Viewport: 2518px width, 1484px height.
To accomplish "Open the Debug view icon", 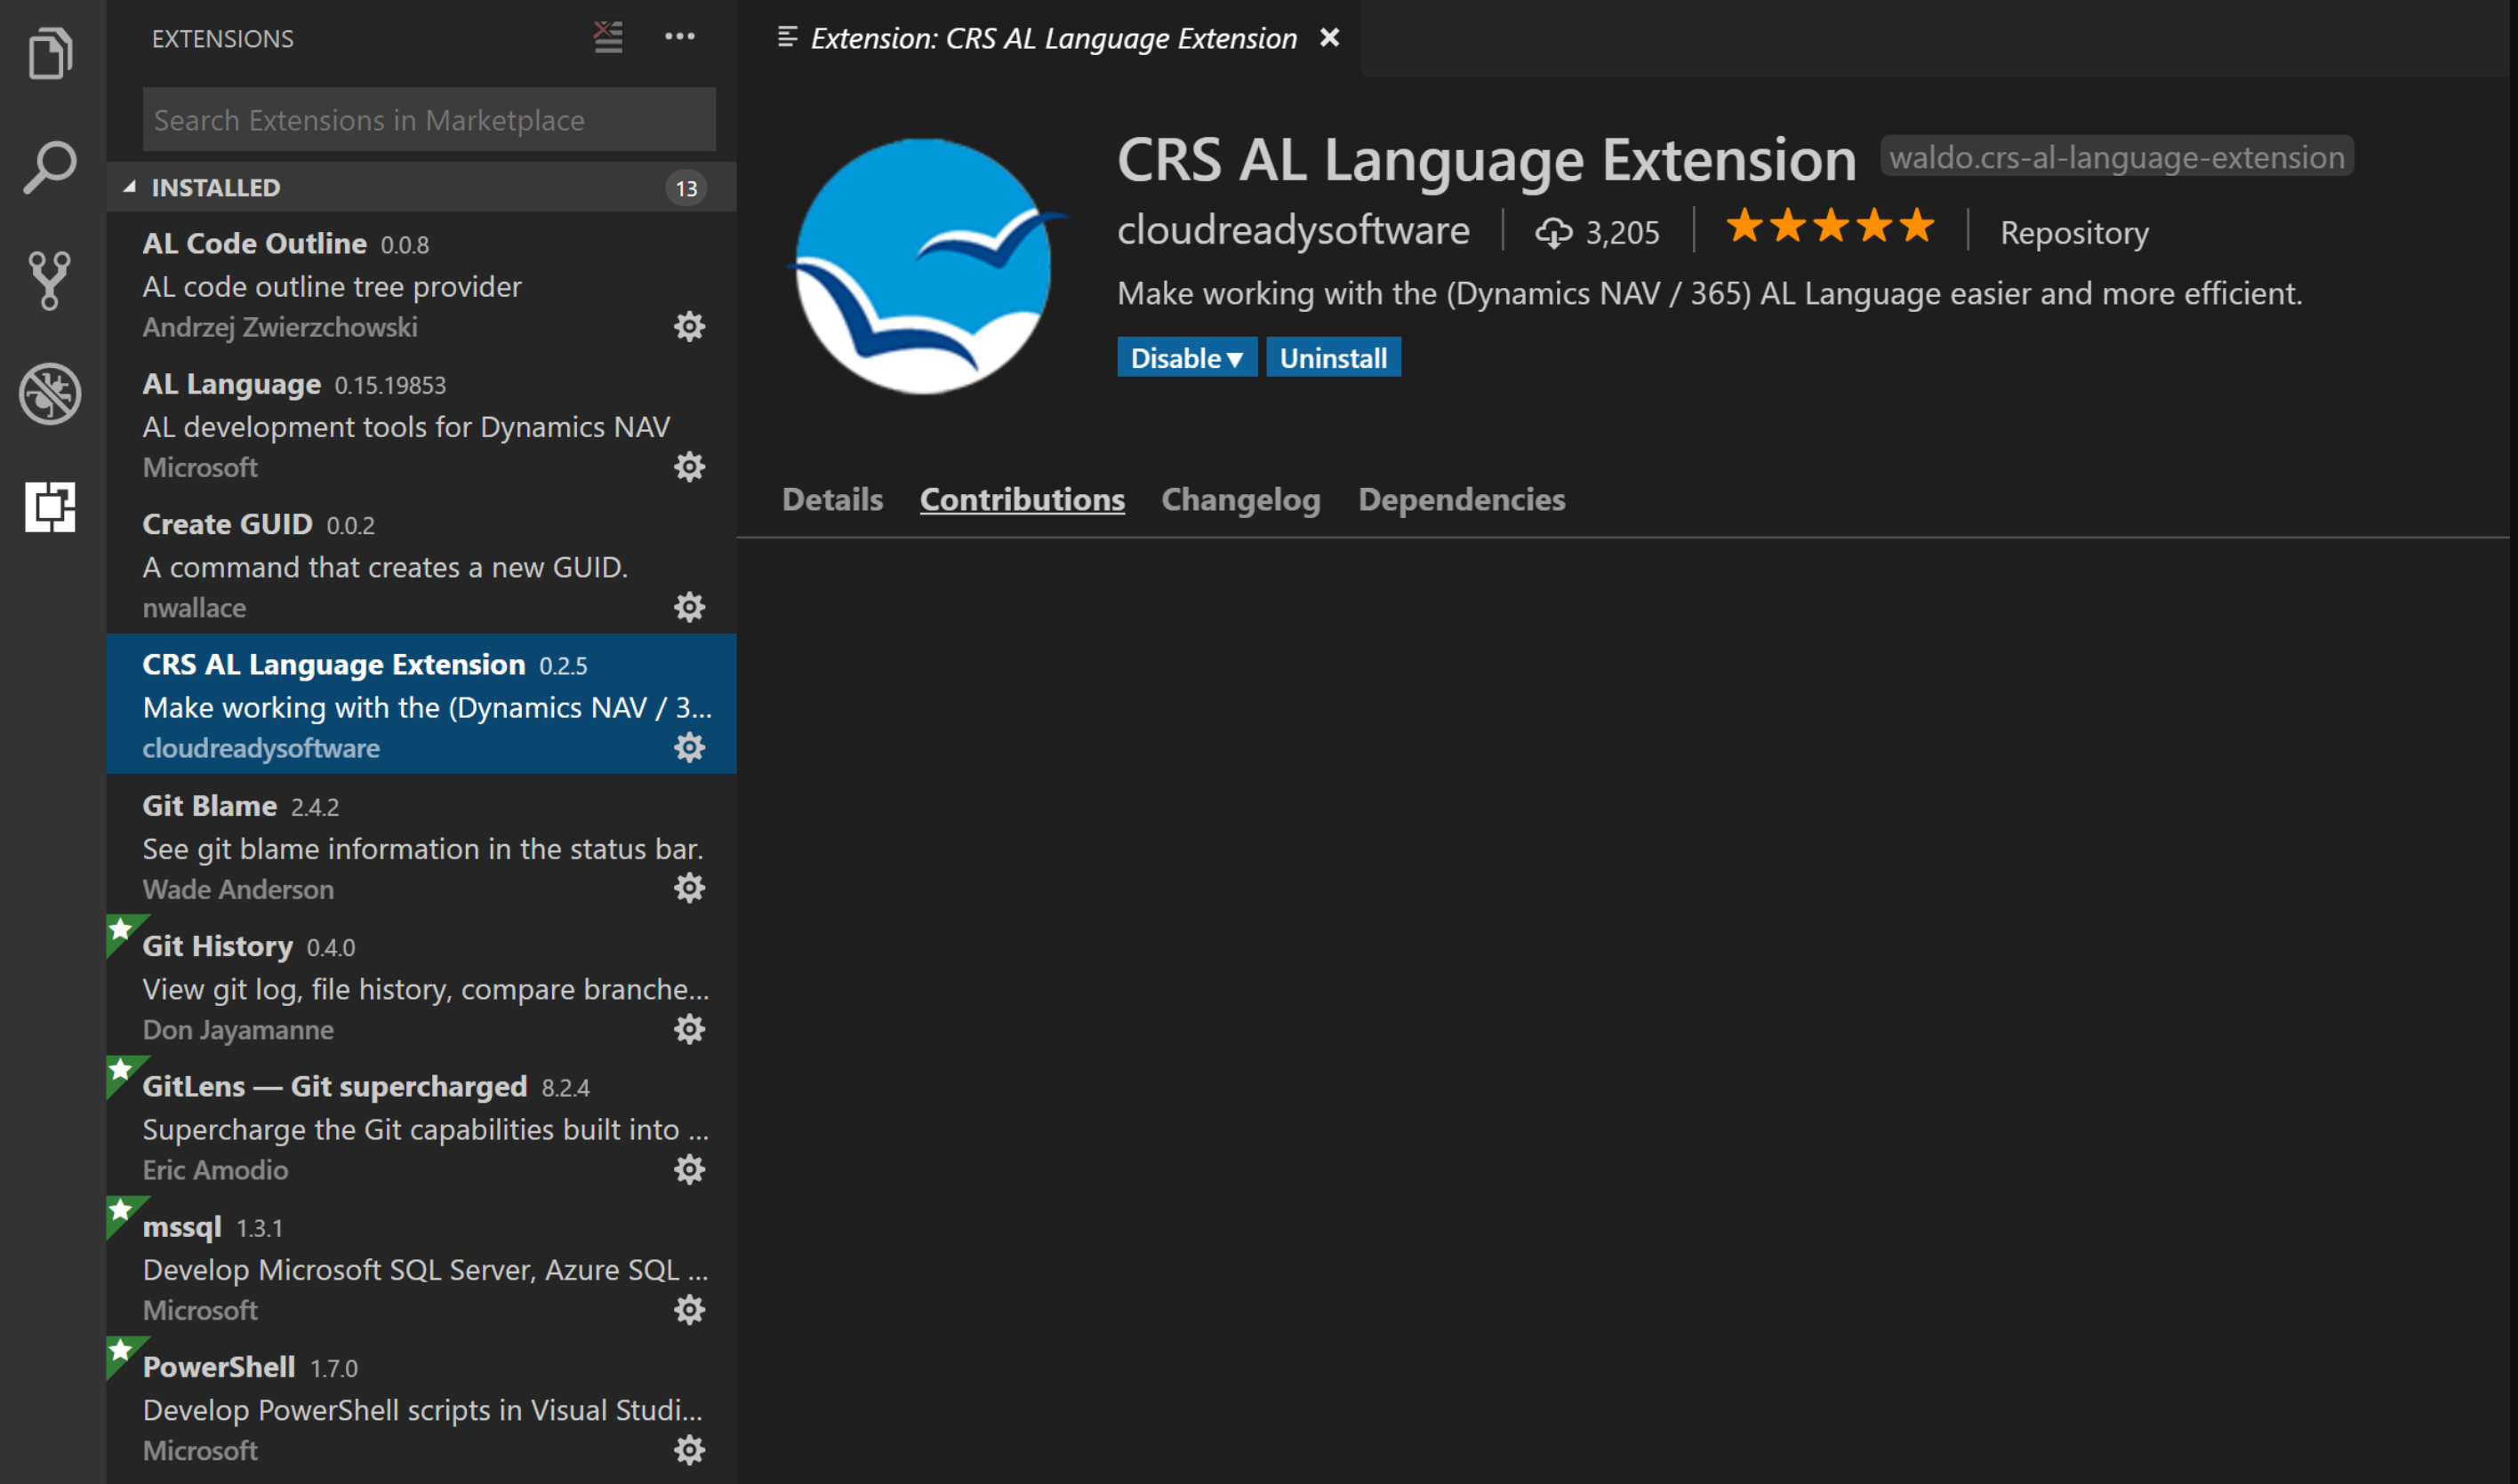I will pyautogui.click(x=50, y=393).
